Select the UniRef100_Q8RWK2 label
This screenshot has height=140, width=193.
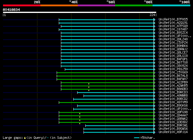(173, 119)
